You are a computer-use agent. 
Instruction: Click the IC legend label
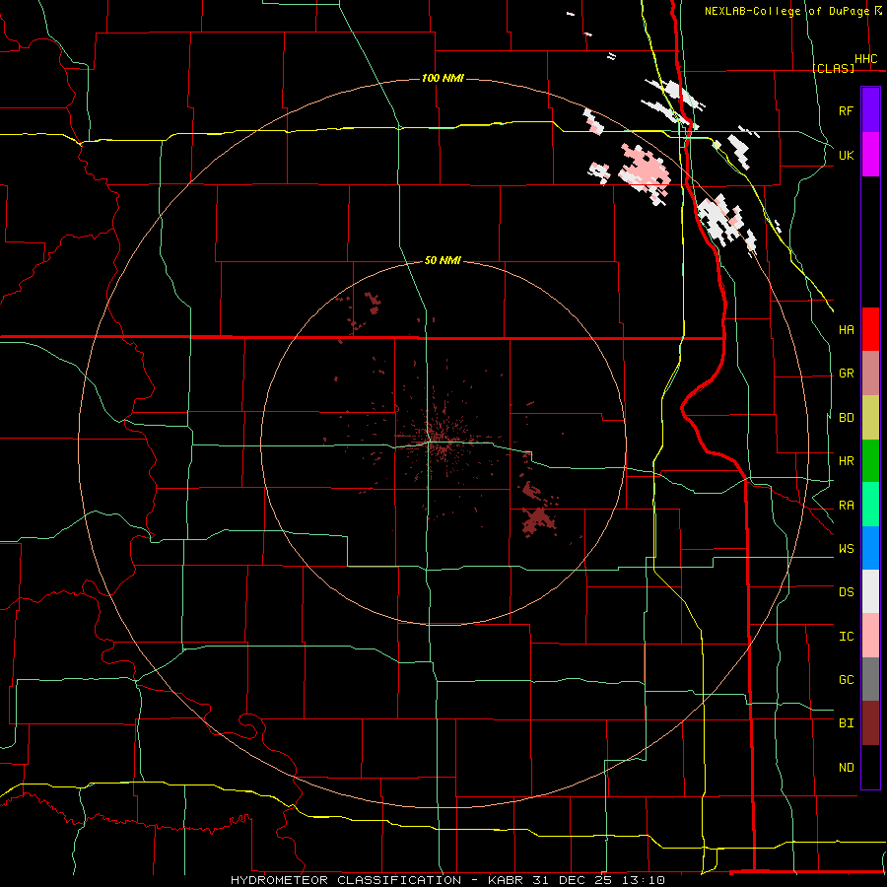(846, 636)
